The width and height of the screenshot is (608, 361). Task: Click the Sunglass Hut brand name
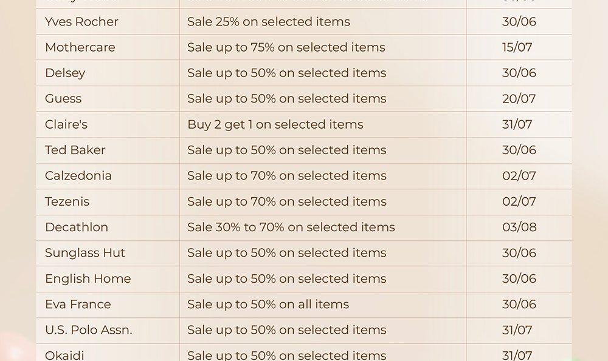[85, 252]
